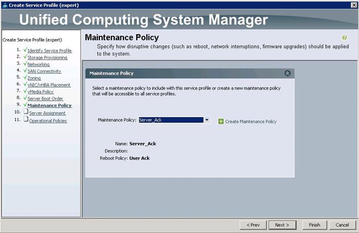Click the checkmark next to vNIC/vHBA Placement
Screen dimensions: 359x233
[x=25, y=84]
